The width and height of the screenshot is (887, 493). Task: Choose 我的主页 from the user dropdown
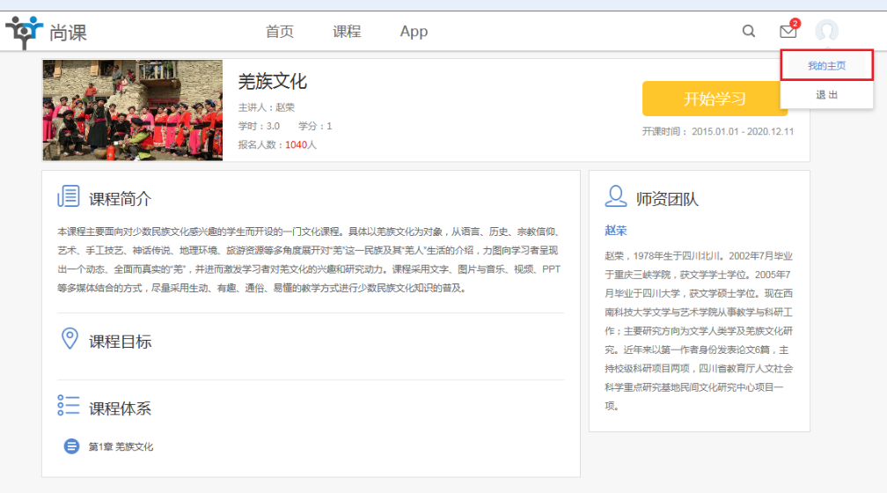coord(826,66)
